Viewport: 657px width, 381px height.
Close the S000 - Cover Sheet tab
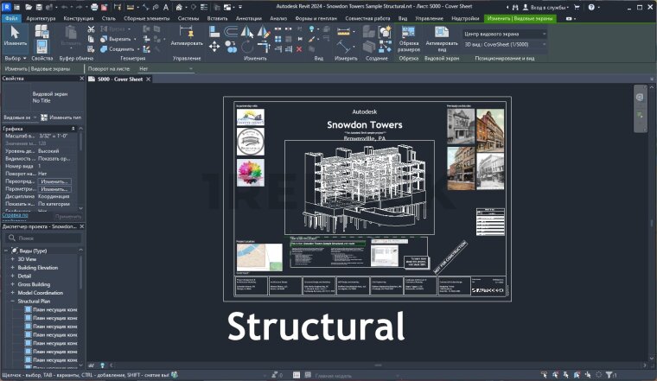[x=148, y=79]
